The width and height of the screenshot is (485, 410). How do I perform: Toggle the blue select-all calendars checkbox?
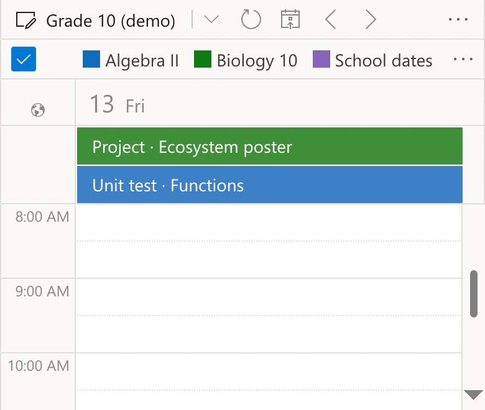point(24,59)
